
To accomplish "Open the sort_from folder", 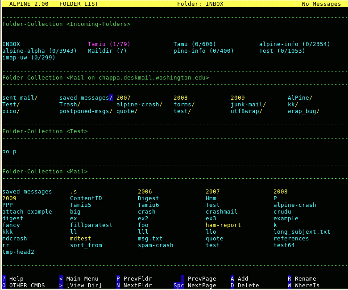I will pyautogui.click(x=86, y=245).
